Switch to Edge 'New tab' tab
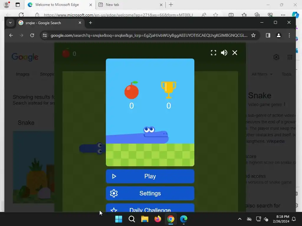This screenshot has height=226, width=302. pyautogui.click(x=130, y=5)
